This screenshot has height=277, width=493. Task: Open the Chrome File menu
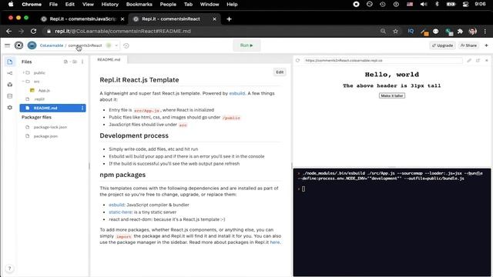pos(53,5)
